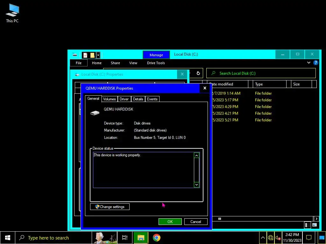
Task: Close the Local Disk (C:) Properties window
Action: pyautogui.click(x=182, y=74)
